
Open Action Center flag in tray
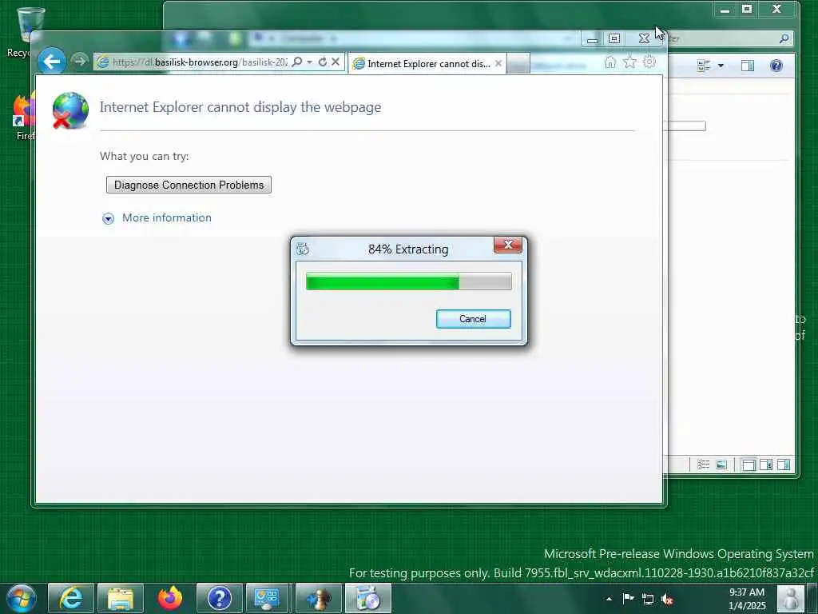(628, 598)
